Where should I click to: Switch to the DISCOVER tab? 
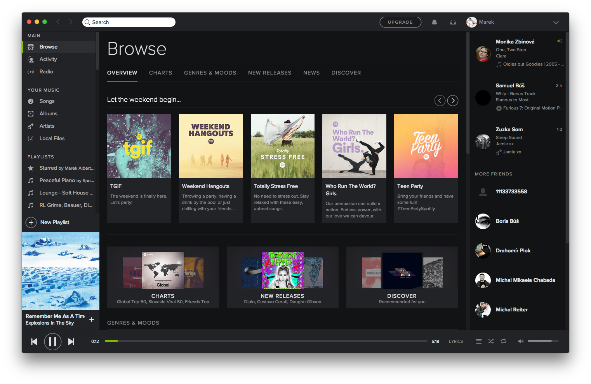coord(346,73)
